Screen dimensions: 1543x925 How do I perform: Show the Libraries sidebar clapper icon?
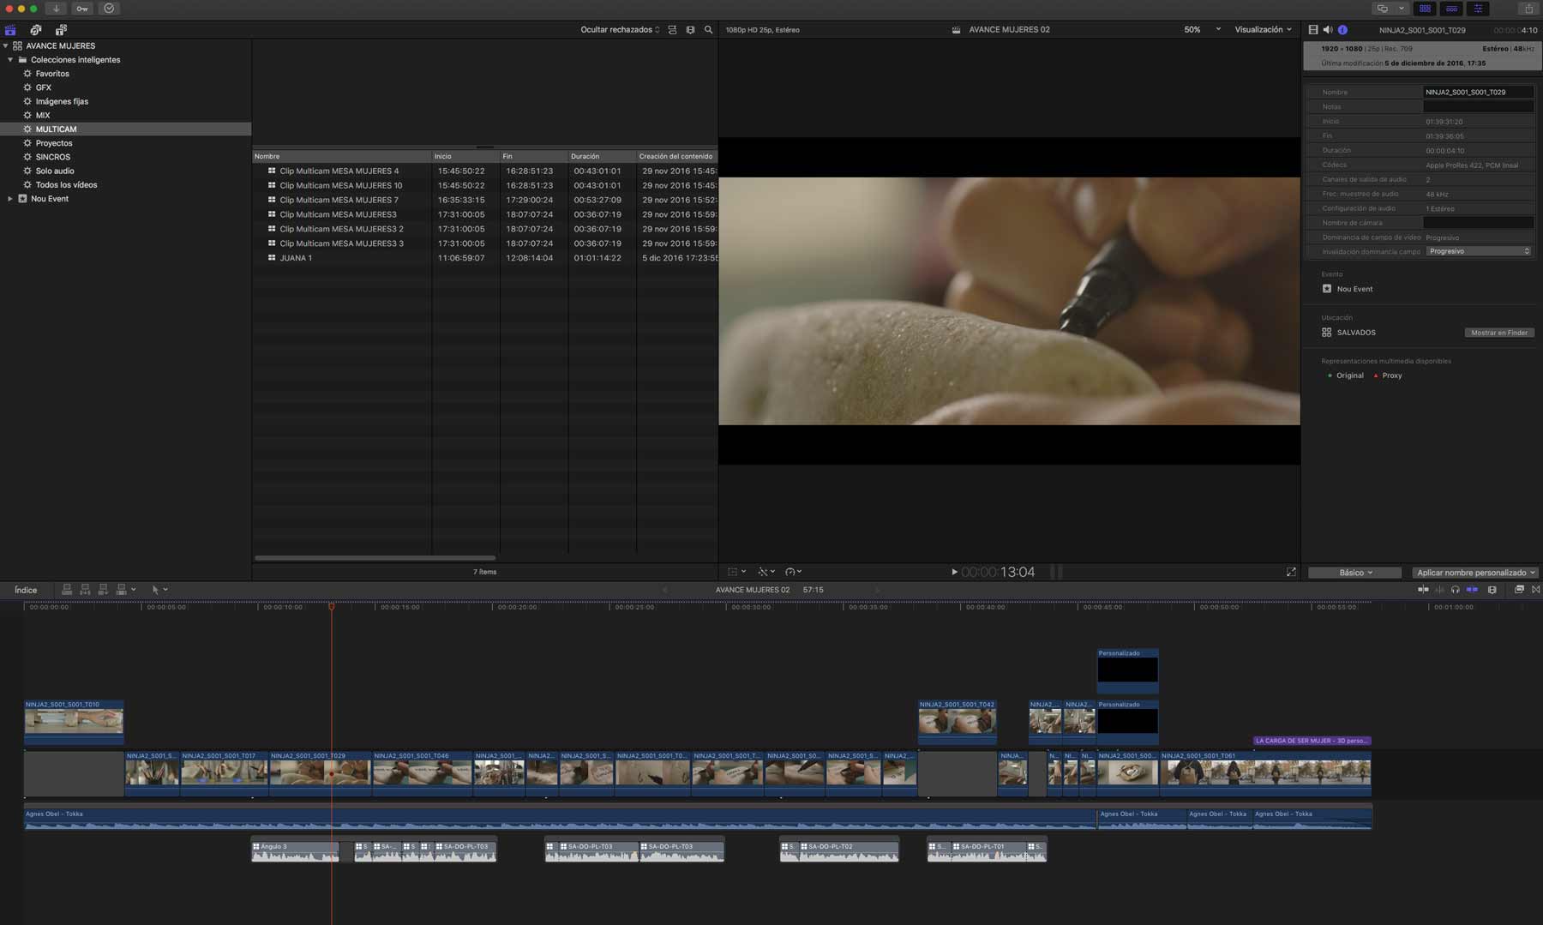(x=10, y=30)
